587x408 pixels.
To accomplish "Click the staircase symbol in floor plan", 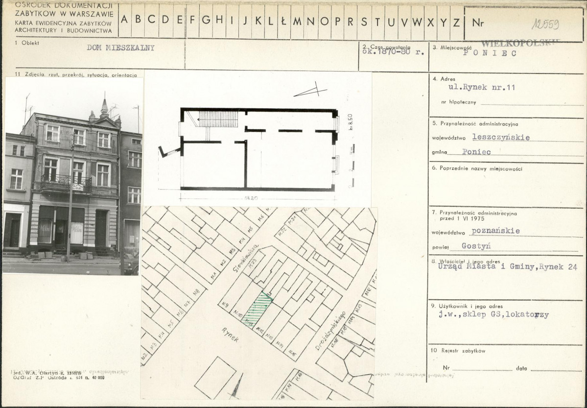I will click(x=217, y=119).
